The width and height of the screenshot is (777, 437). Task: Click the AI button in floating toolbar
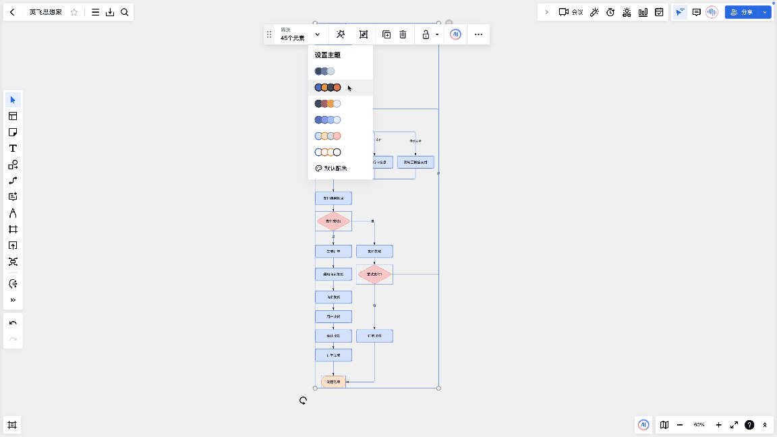(x=455, y=34)
